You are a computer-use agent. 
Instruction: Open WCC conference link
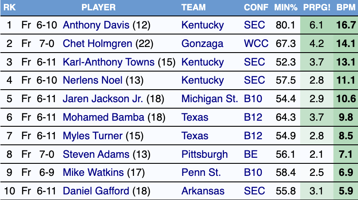coord(256,44)
